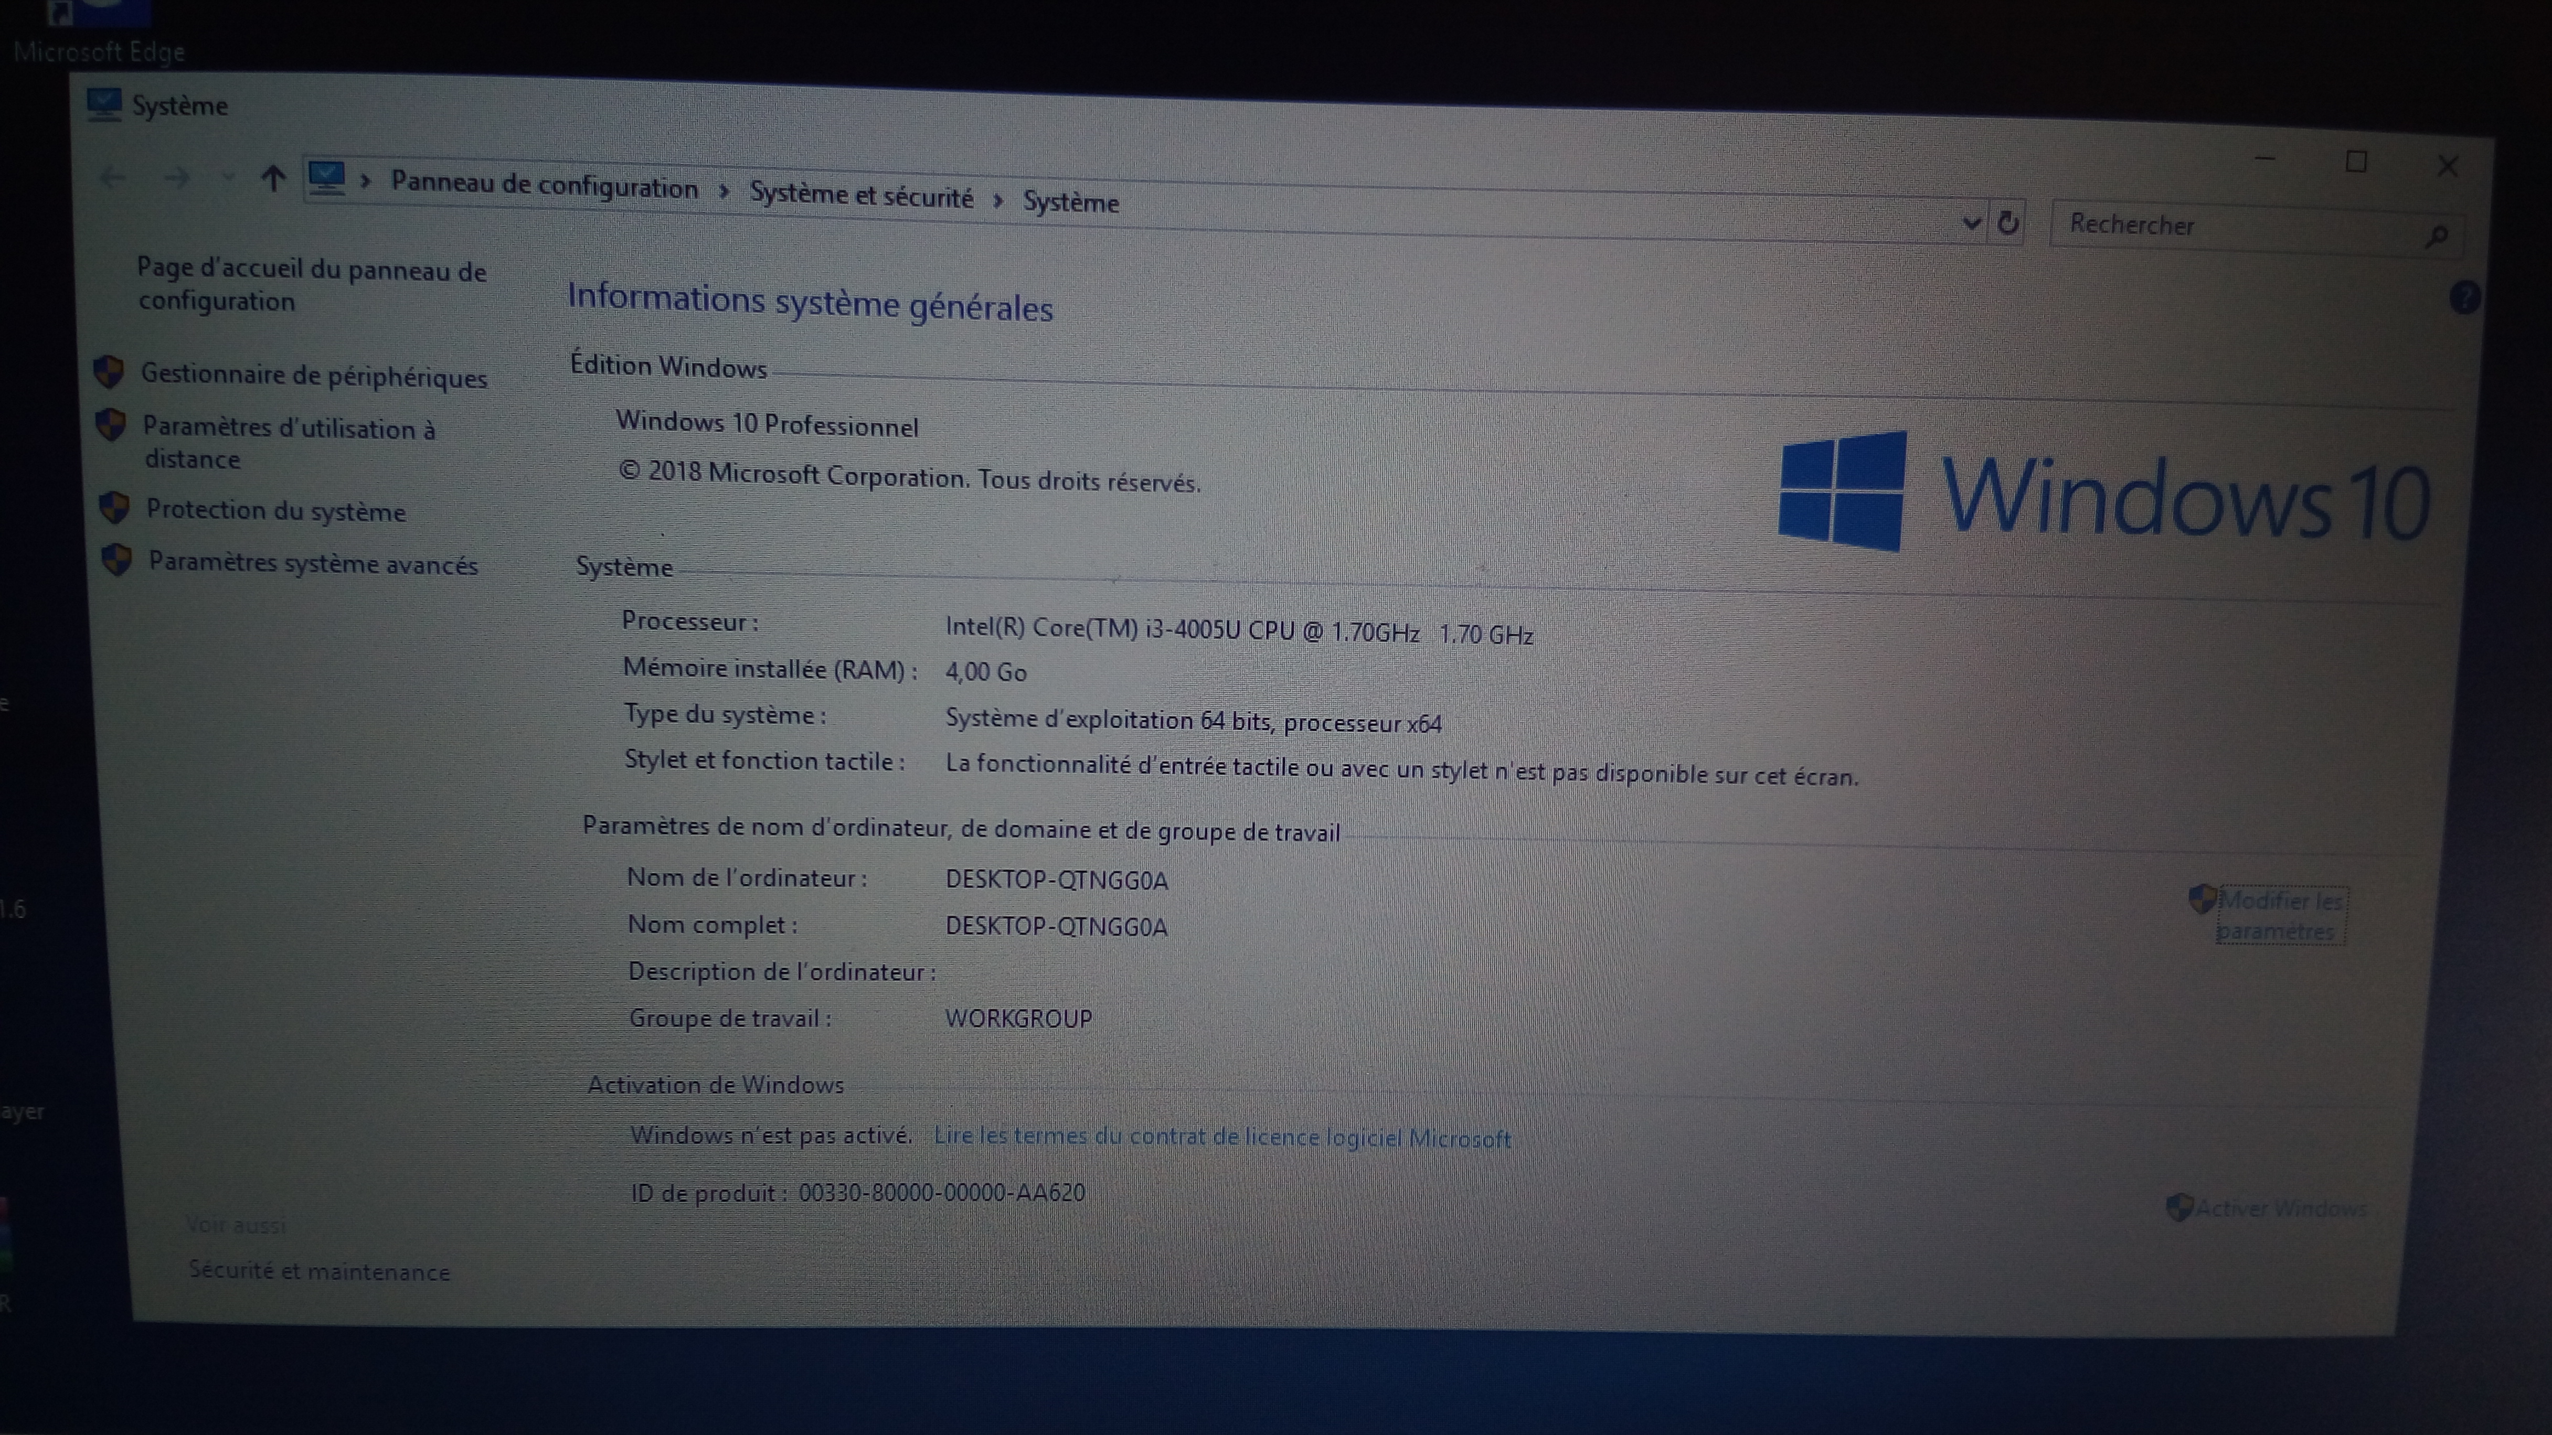Open help via question mark icon
The image size is (2552, 1435).
(x=2465, y=296)
